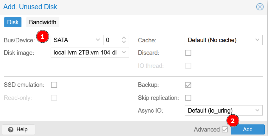Switch to the Bandwidth tab
The width and height of the screenshot is (268, 136).
(x=43, y=22)
